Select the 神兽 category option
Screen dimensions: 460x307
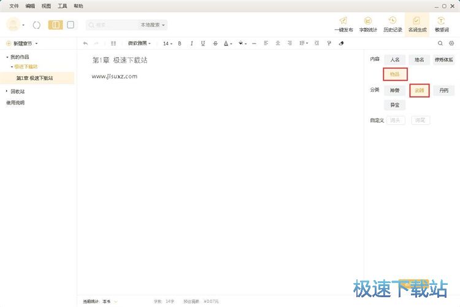coord(394,90)
